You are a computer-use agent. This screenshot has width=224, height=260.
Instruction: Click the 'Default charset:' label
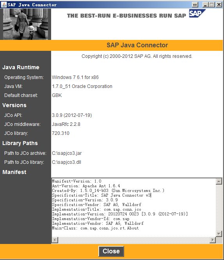(21, 95)
